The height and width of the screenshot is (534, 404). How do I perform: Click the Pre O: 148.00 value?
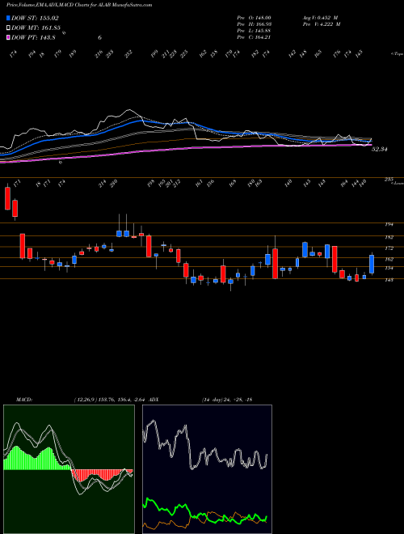[x=254, y=18]
